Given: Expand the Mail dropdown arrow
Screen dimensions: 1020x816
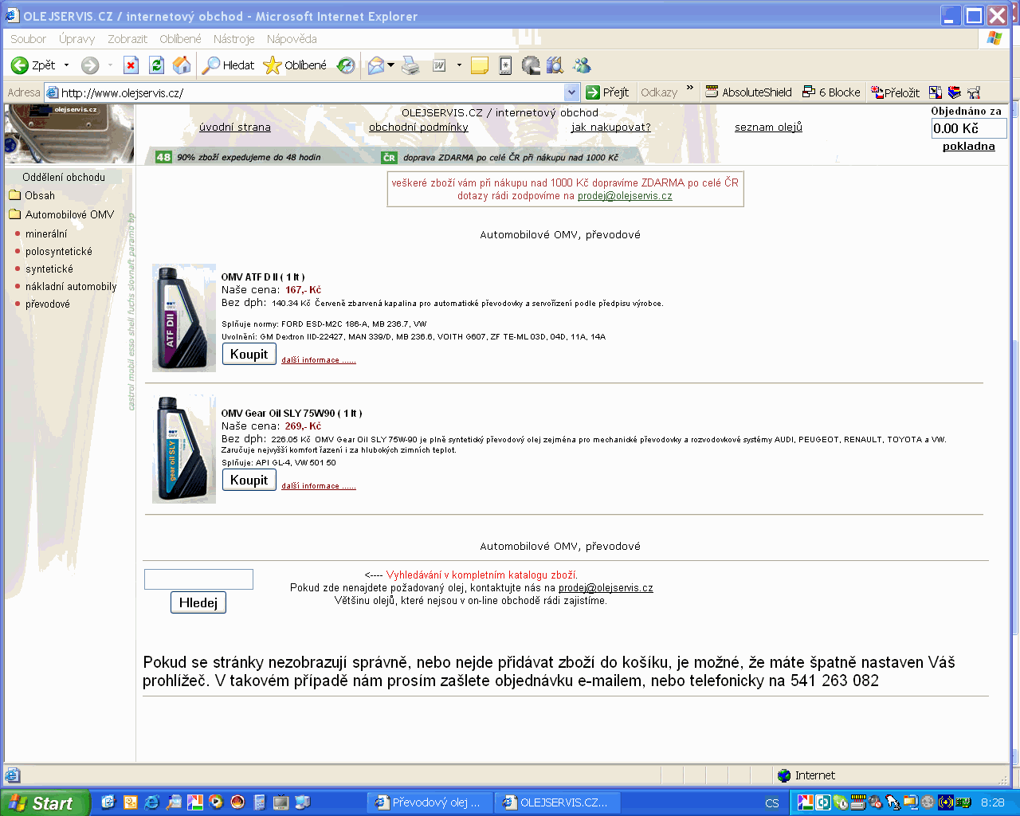Looking at the screenshot, I should (x=390, y=65).
